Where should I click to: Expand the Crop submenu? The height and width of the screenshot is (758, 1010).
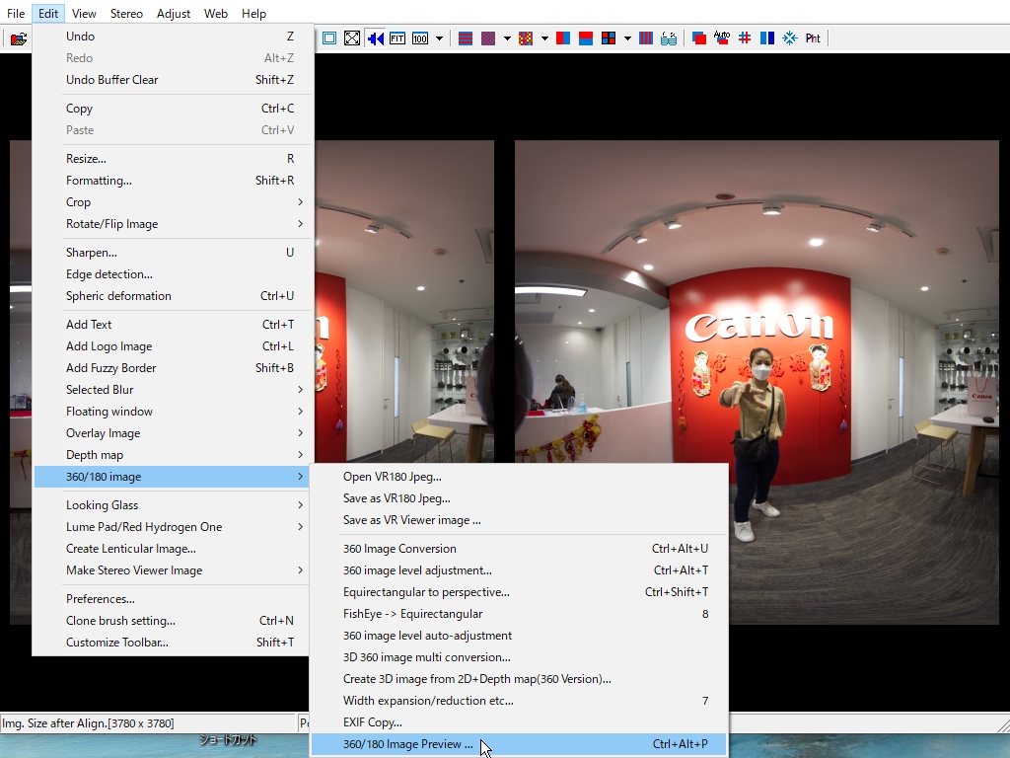173,202
